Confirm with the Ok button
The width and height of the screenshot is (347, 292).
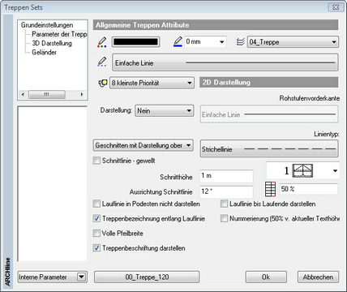tap(266, 277)
